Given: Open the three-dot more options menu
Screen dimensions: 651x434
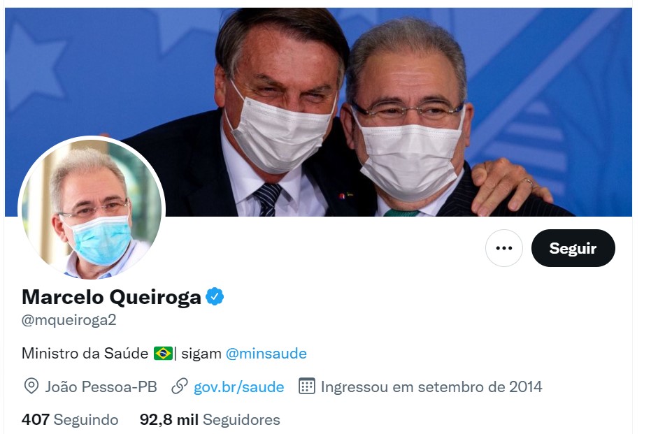Looking at the screenshot, I should click(504, 248).
